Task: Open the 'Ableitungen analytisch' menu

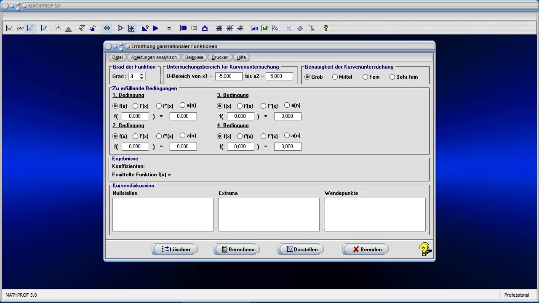Action: click(154, 57)
